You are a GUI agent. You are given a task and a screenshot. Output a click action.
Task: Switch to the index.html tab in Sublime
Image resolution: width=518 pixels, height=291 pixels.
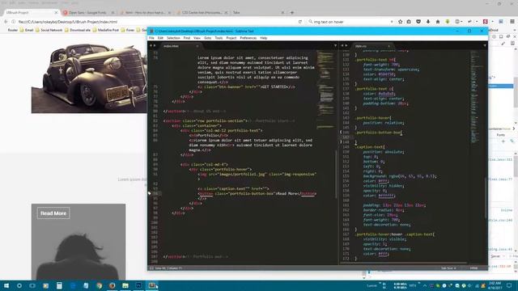[180, 46]
